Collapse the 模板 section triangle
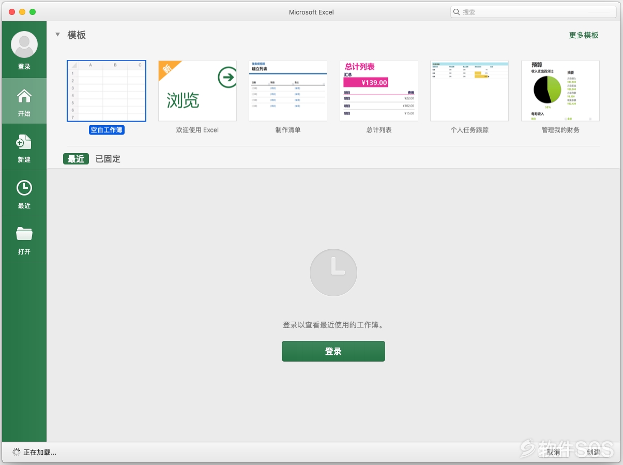The width and height of the screenshot is (623, 465). tap(58, 35)
